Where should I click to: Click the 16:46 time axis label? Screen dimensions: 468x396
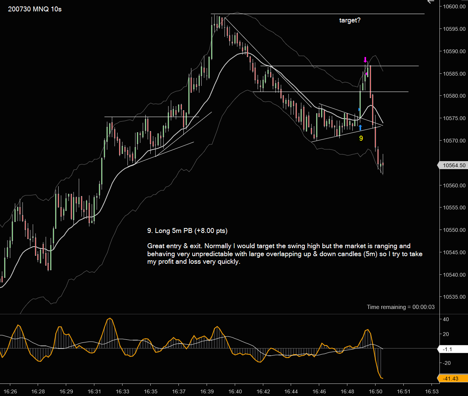319,391
